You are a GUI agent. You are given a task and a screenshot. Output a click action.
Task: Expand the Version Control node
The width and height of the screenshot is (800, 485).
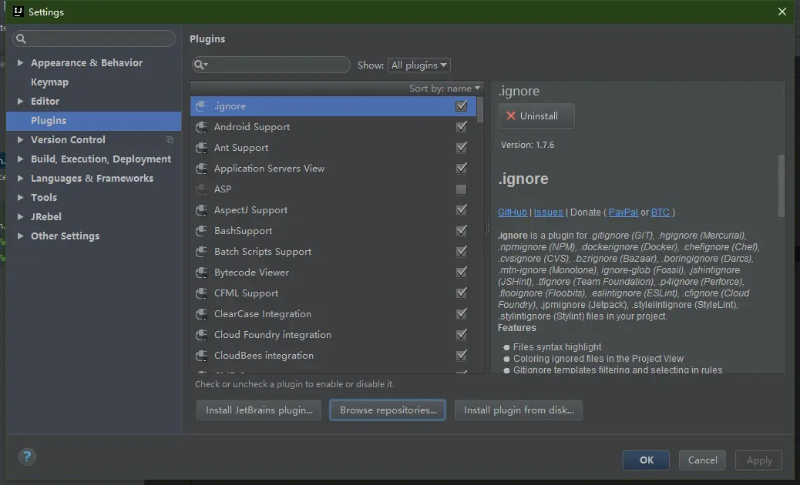point(20,139)
